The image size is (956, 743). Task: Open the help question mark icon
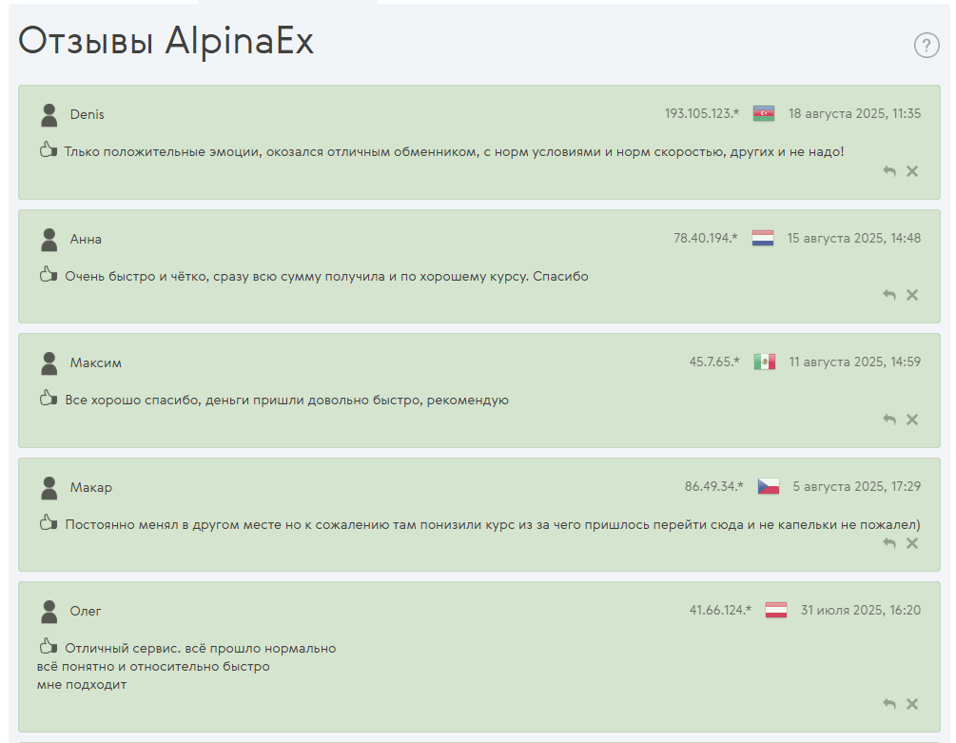(x=927, y=45)
